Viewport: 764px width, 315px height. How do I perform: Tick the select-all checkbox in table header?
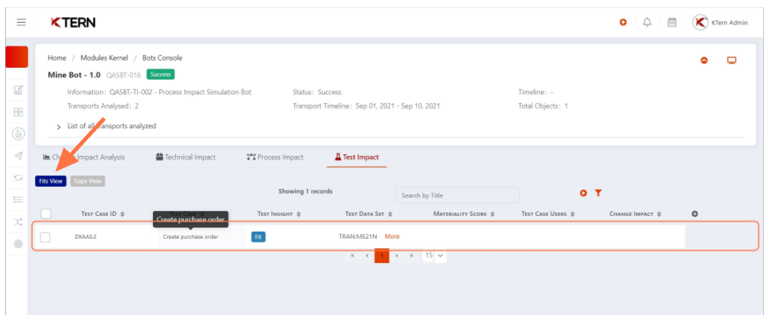[x=46, y=213]
